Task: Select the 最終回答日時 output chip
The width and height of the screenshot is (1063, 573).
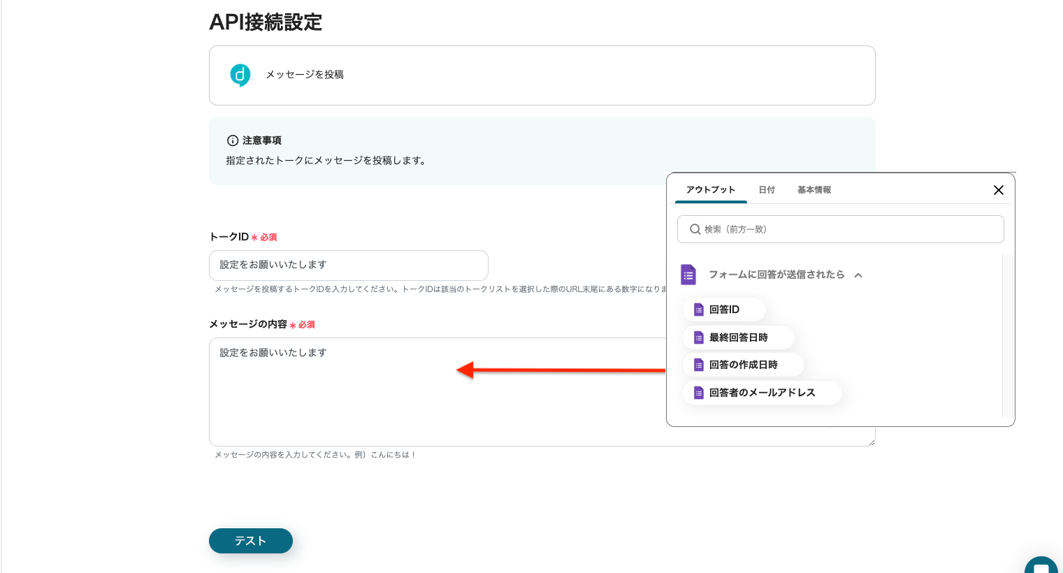Action: coord(737,338)
